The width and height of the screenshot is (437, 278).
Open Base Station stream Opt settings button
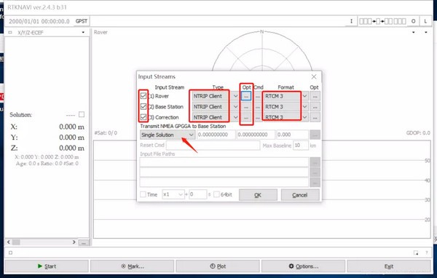coord(246,107)
